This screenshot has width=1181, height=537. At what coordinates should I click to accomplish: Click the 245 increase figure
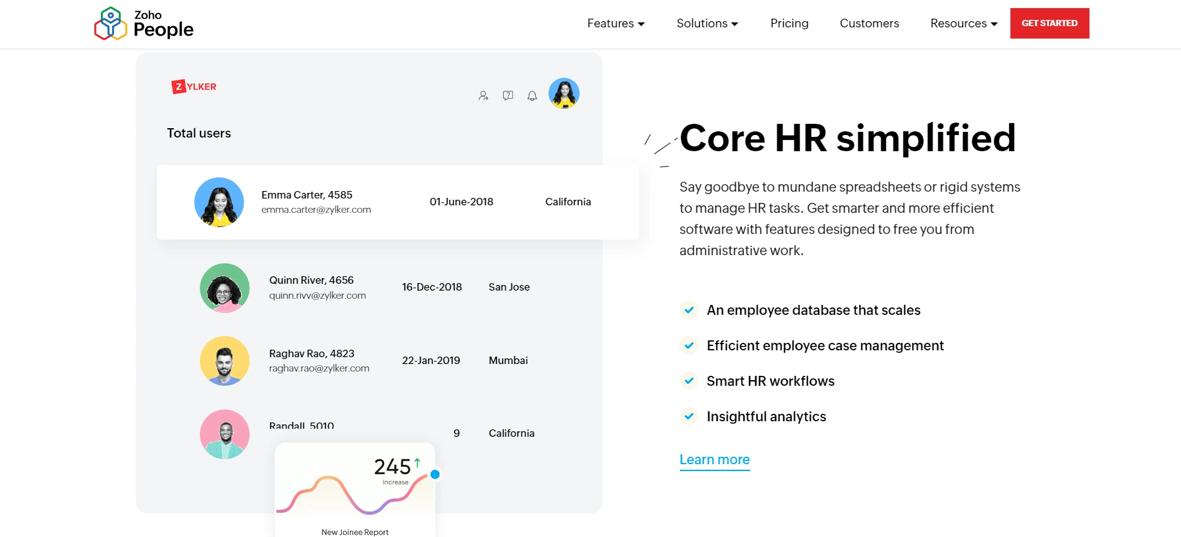point(392,467)
